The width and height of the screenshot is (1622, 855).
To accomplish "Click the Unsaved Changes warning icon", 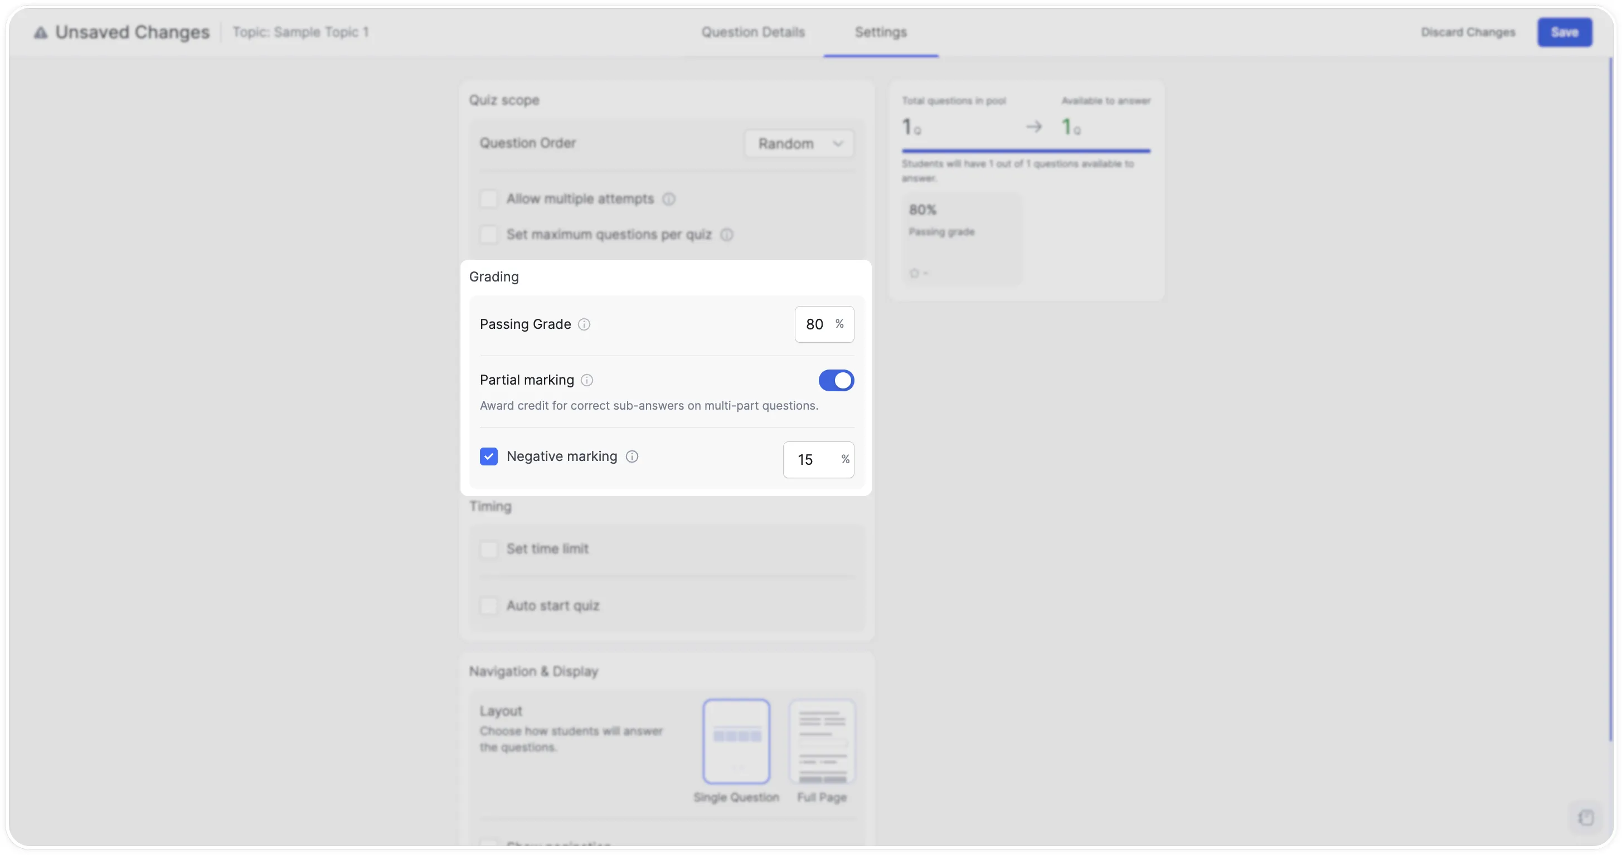I will [40, 32].
